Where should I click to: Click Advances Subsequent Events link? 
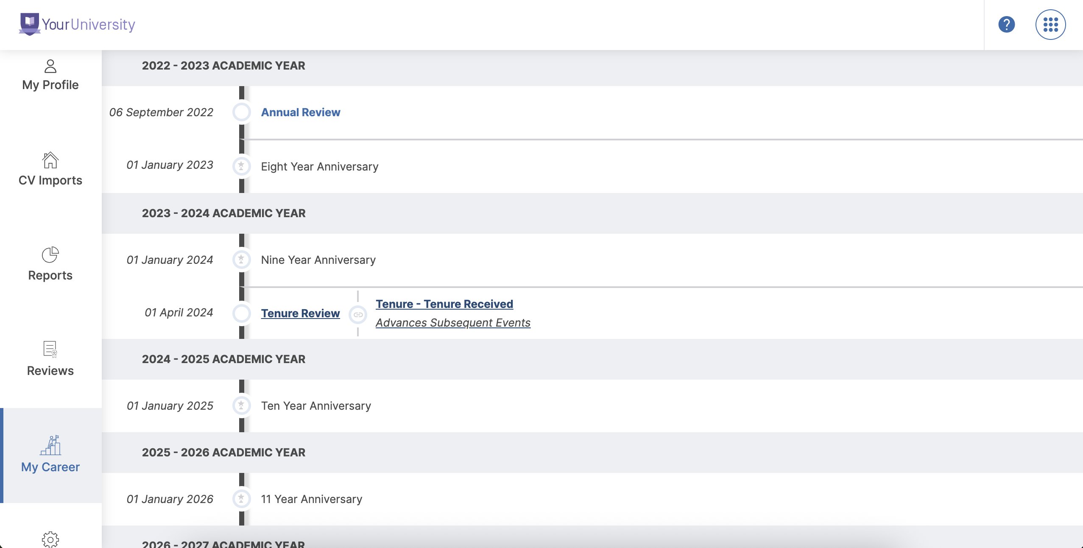pyautogui.click(x=453, y=323)
